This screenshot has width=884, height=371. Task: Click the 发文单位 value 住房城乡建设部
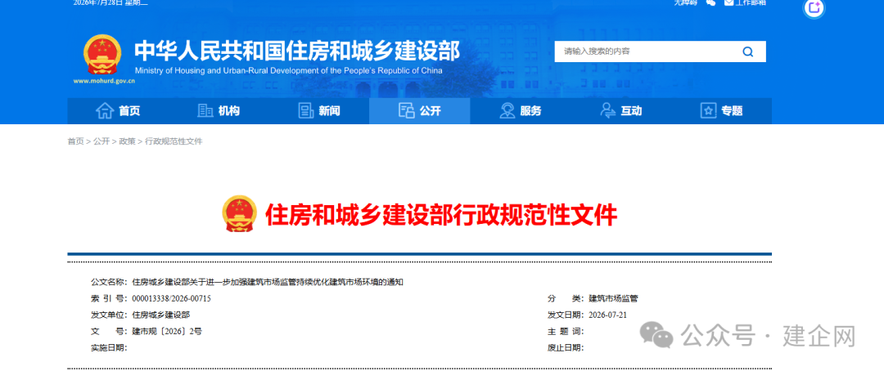[x=160, y=315]
